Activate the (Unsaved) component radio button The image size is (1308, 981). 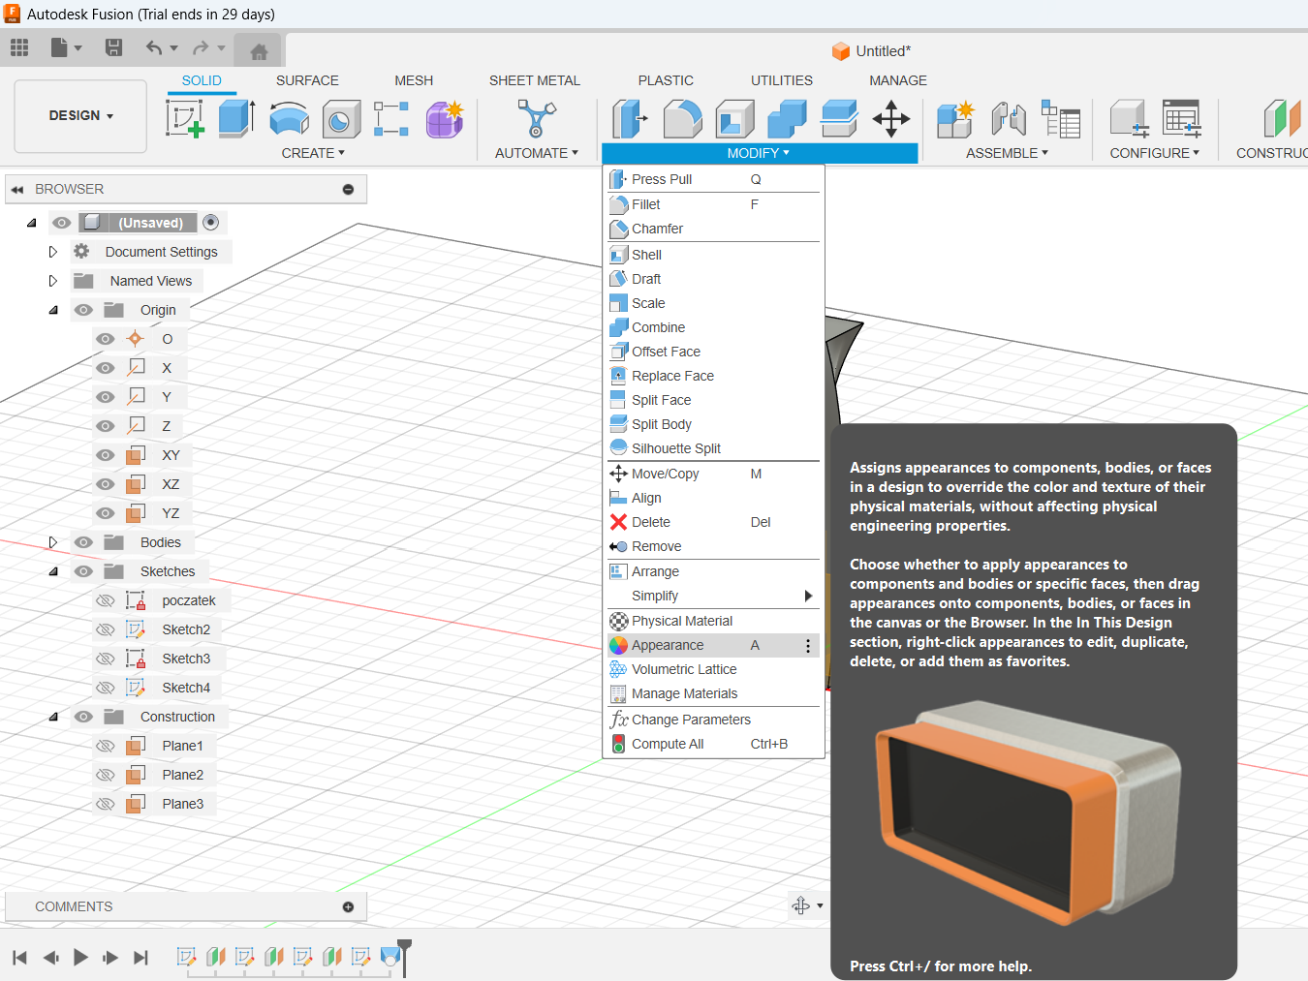(x=211, y=223)
